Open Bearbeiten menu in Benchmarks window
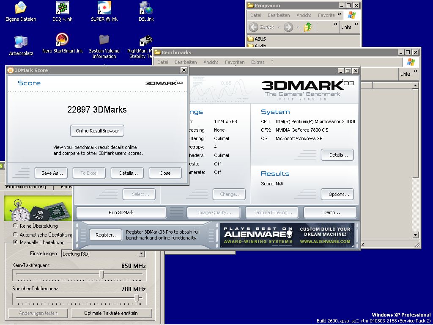This screenshot has height=325, width=433. (x=186, y=62)
